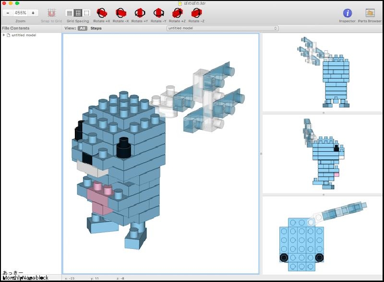The height and width of the screenshot is (282, 384).
Task: Click the top-right front view pane
Action: (x=323, y=72)
